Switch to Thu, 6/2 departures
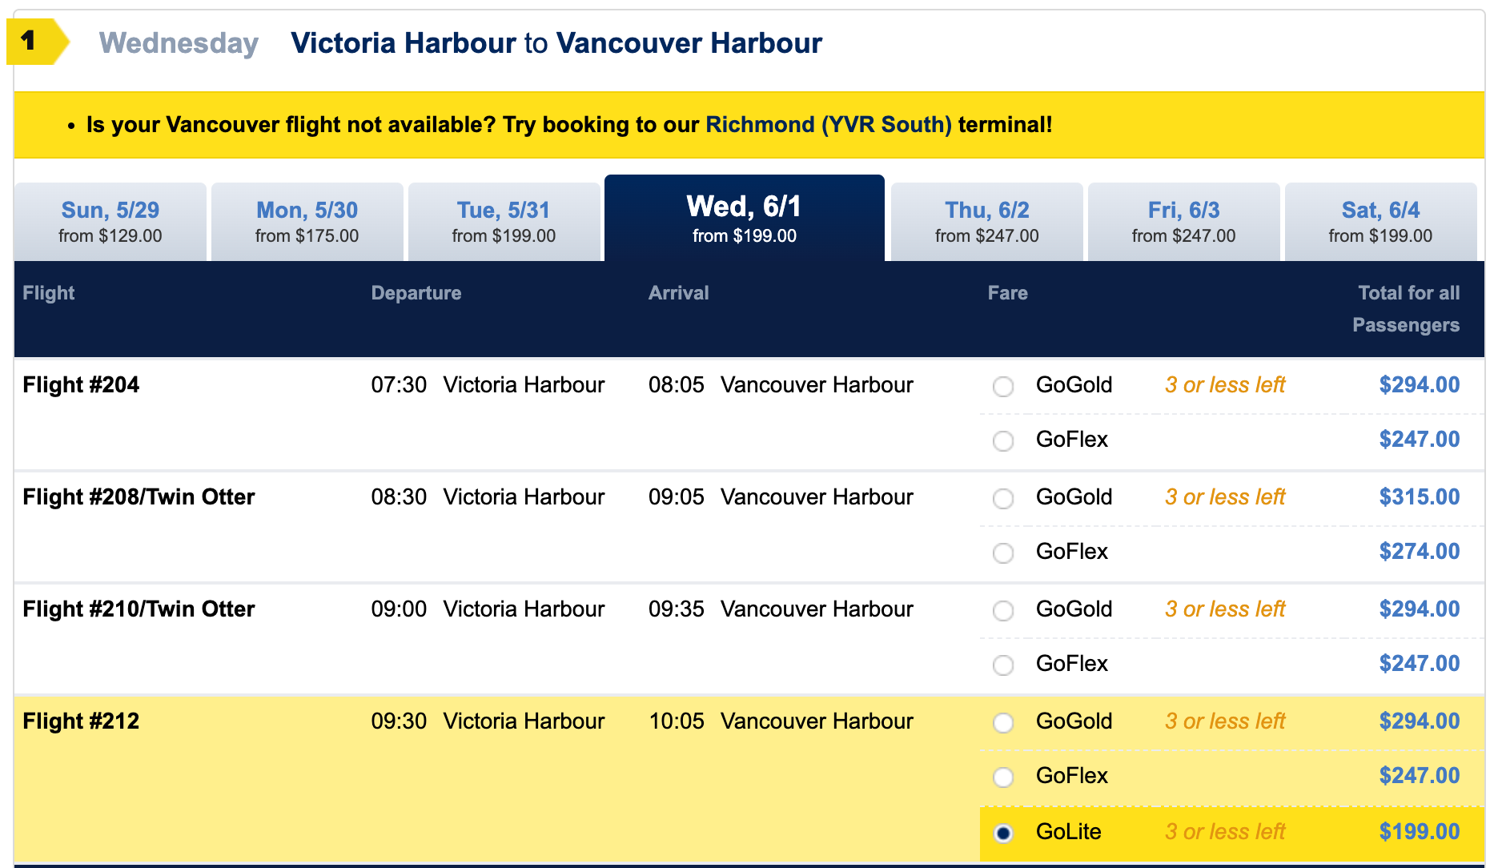Image resolution: width=1494 pixels, height=868 pixels. (986, 220)
